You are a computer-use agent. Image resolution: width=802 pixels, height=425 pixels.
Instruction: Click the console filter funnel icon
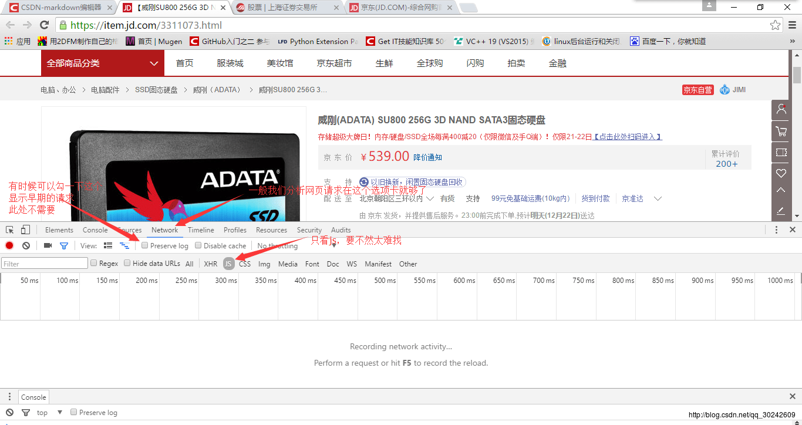pos(26,413)
